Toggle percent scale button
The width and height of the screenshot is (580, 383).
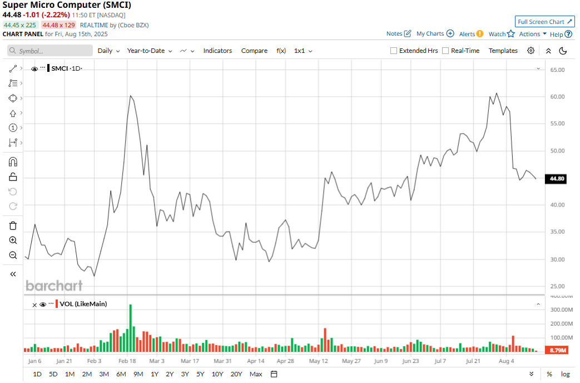coord(549,374)
